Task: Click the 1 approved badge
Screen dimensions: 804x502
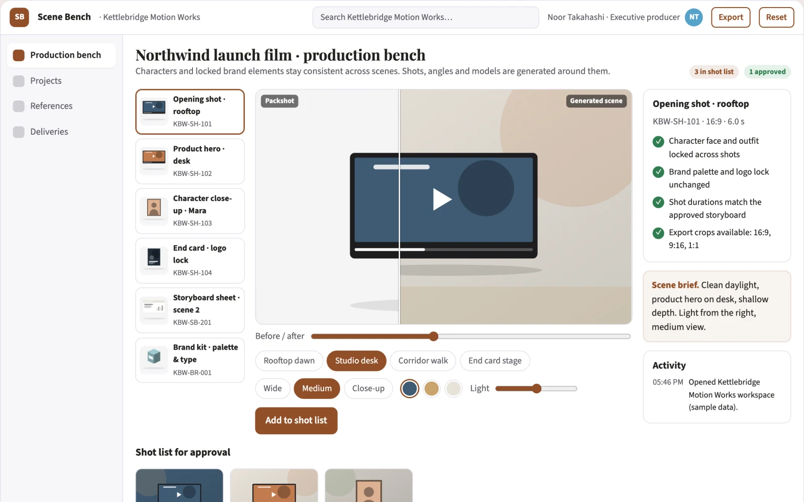Action: pyautogui.click(x=767, y=72)
